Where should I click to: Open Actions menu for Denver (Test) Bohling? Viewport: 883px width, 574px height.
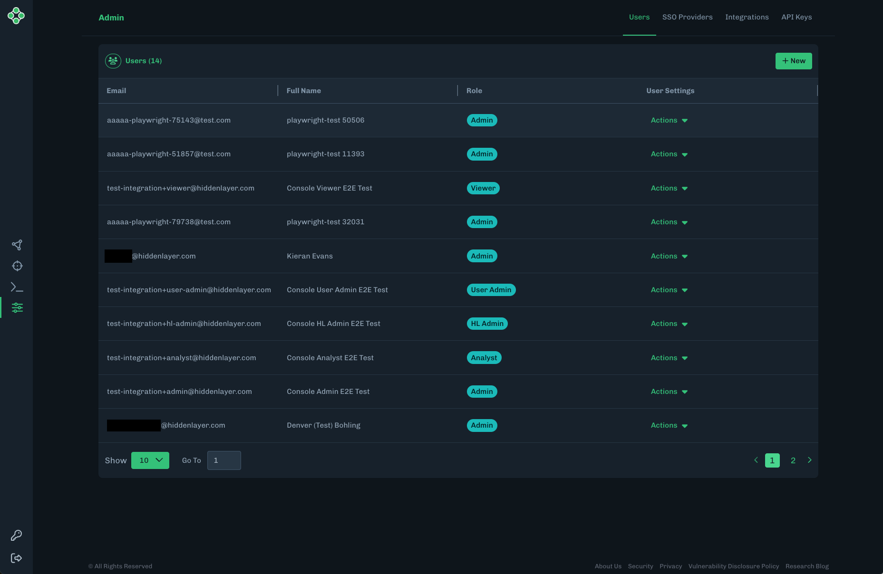click(x=669, y=425)
